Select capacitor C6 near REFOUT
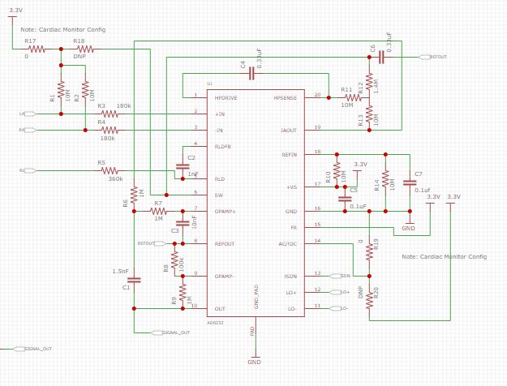This screenshot has height=386, width=507. tap(381, 58)
